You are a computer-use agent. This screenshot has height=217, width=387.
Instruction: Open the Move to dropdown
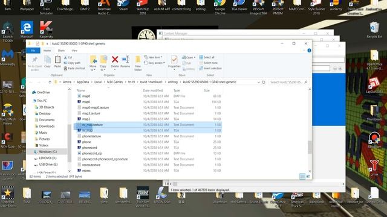click(x=93, y=63)
